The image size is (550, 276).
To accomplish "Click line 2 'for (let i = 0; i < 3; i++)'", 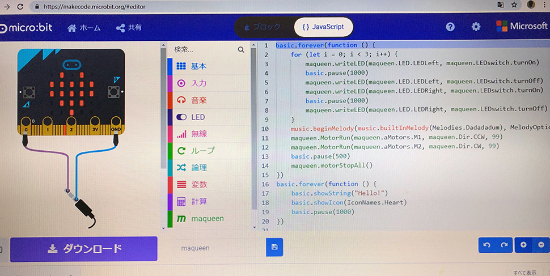I will pyautogui.click(x=344, y=54).
